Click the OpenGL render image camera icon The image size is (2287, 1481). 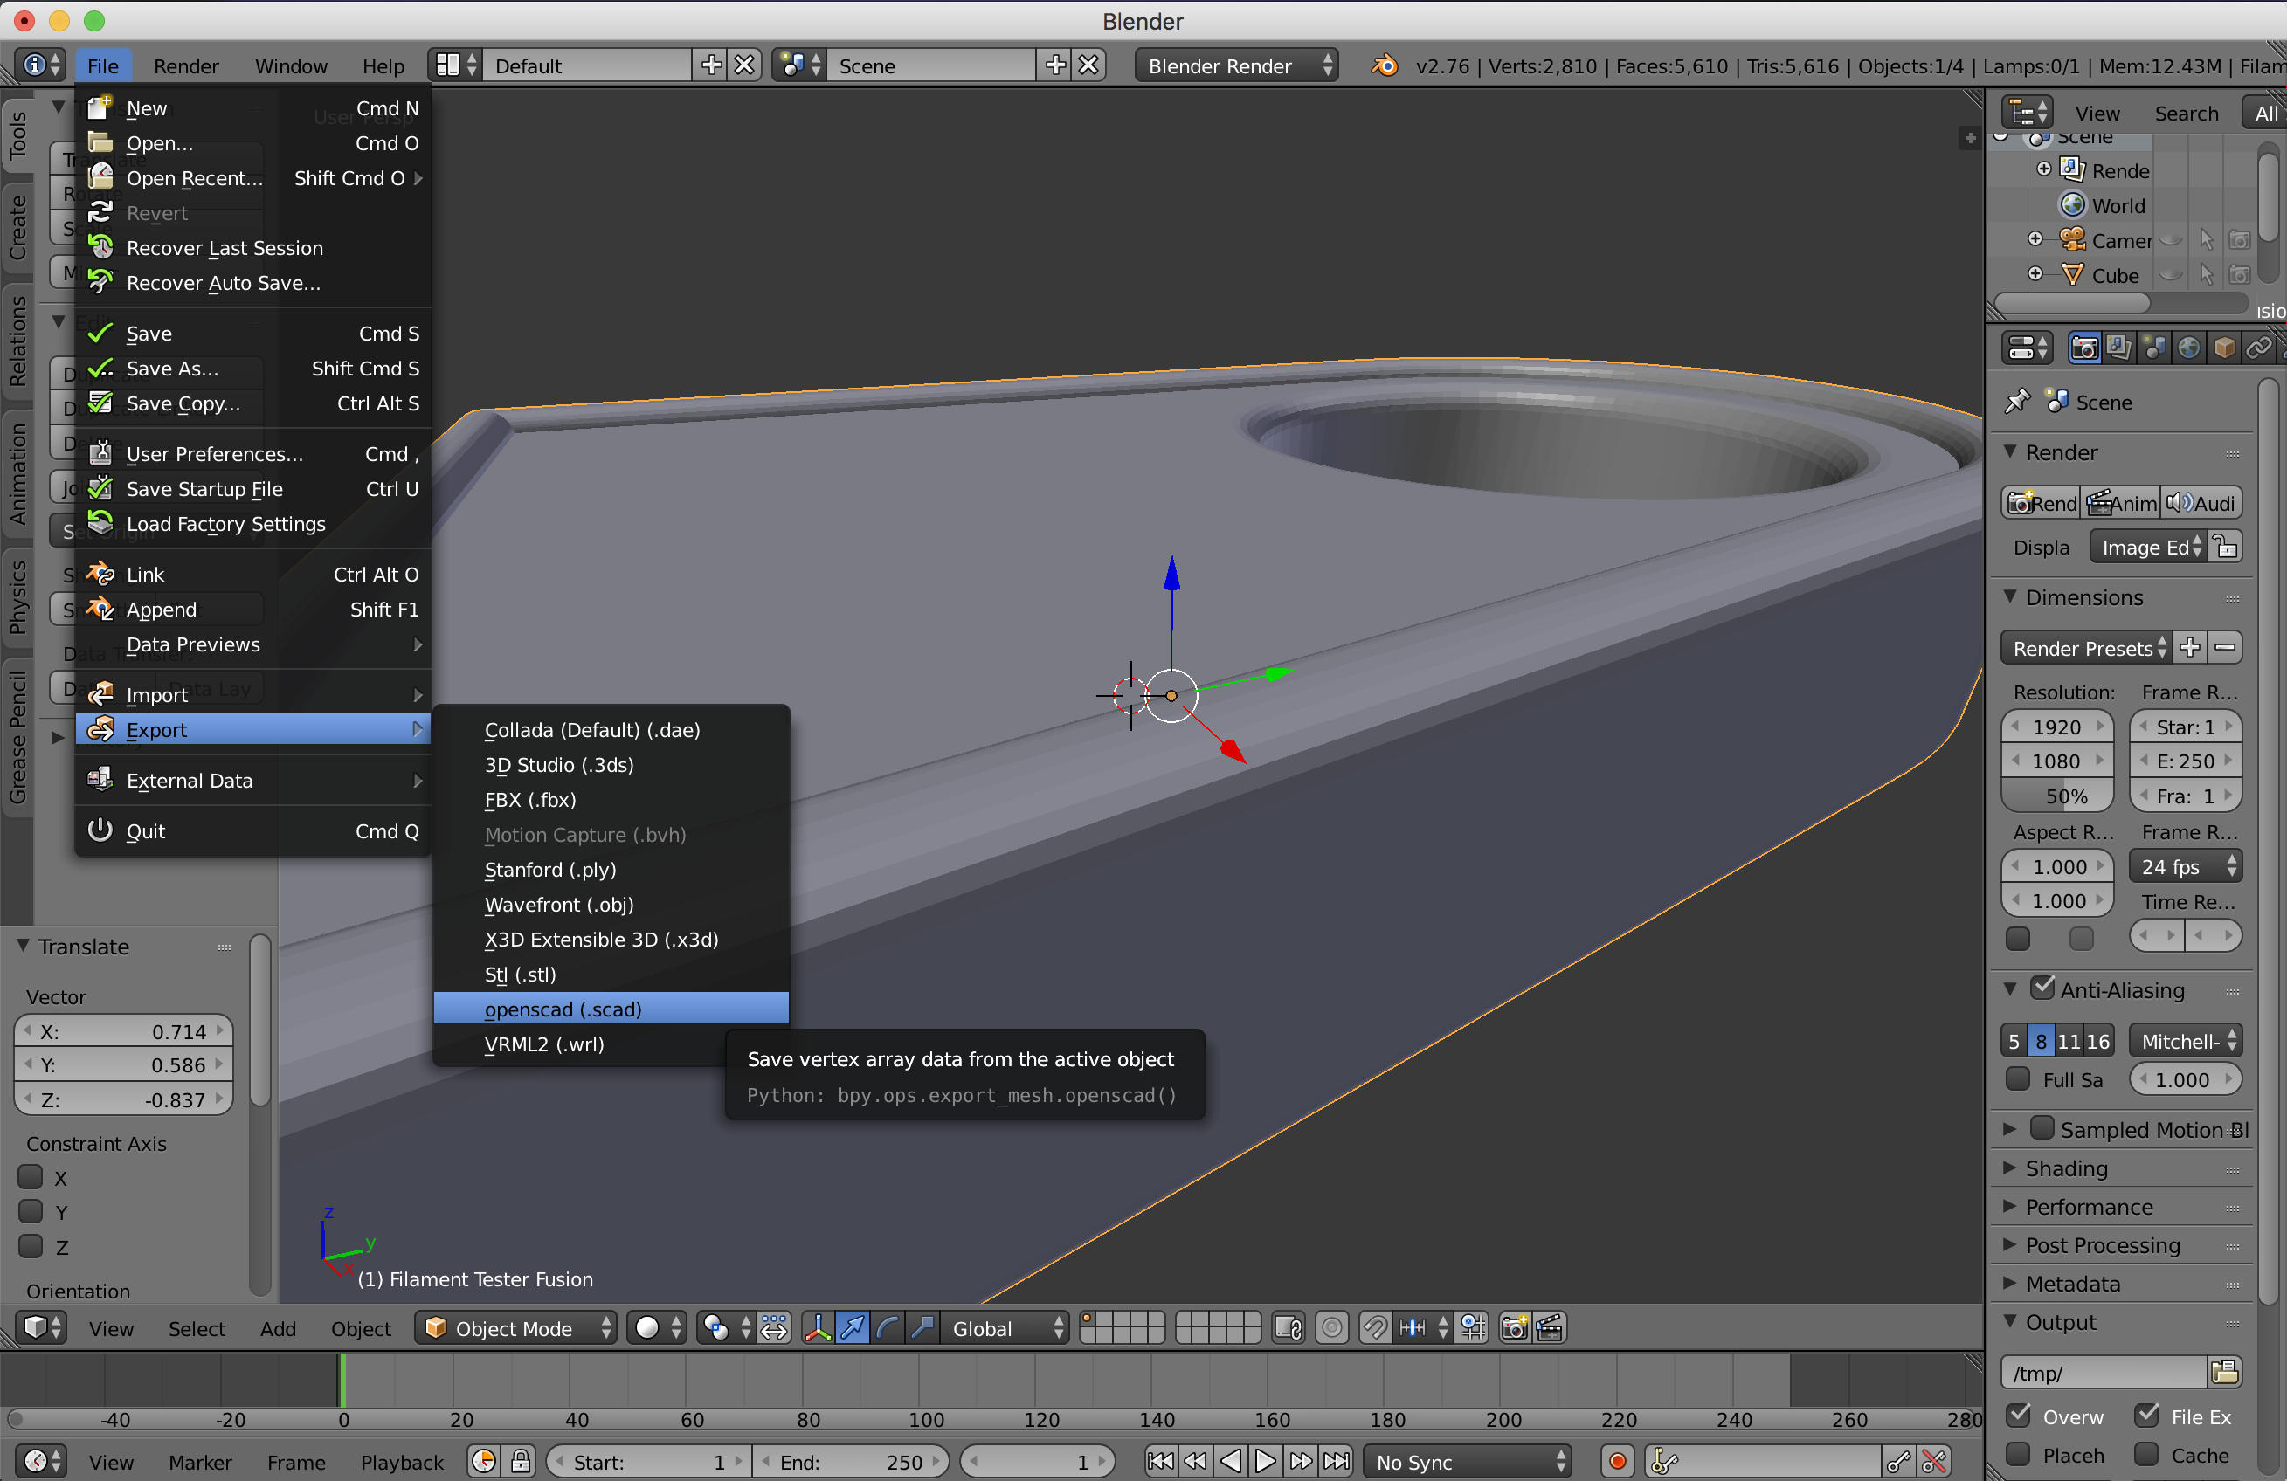[1515, 1327]
